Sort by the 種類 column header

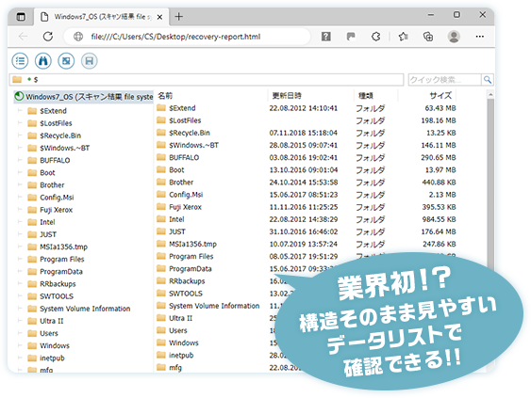pos(366,96)
